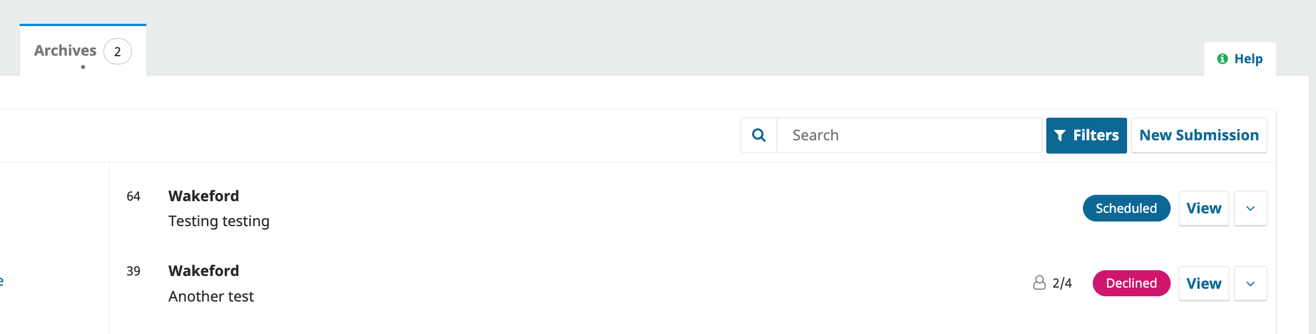Click the Archives count badge showing 2
Screen dimensions: 1316x334
coord(117,52)
